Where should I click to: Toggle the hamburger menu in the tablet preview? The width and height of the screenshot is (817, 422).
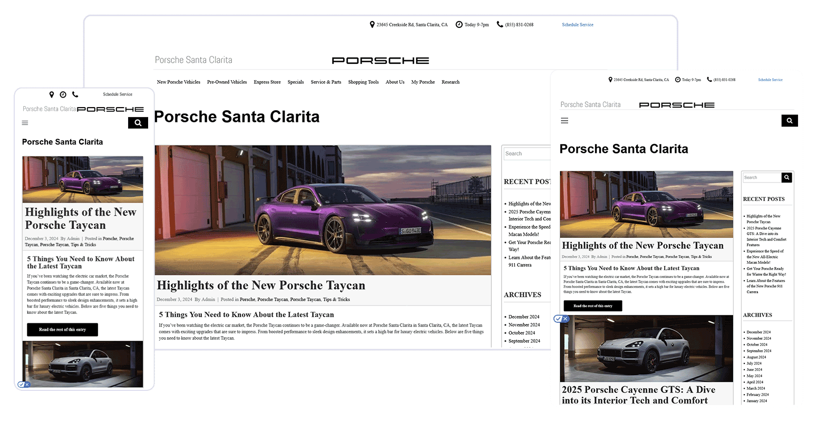[564, 121]
